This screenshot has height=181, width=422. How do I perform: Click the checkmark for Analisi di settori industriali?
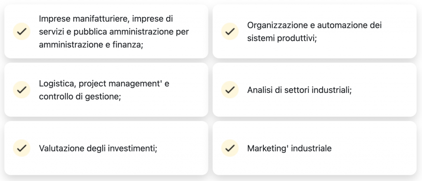pos(230,90)
